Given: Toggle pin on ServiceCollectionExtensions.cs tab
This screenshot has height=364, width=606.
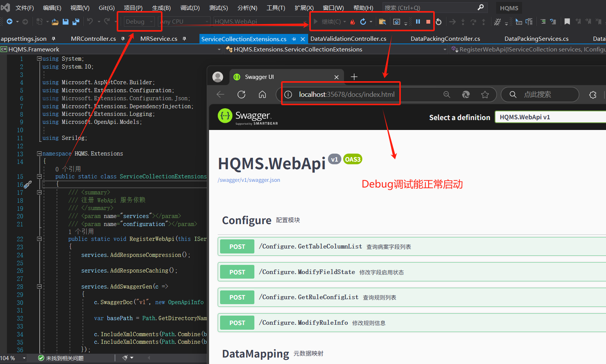Looking at the screenshot, I should [294, 39].
